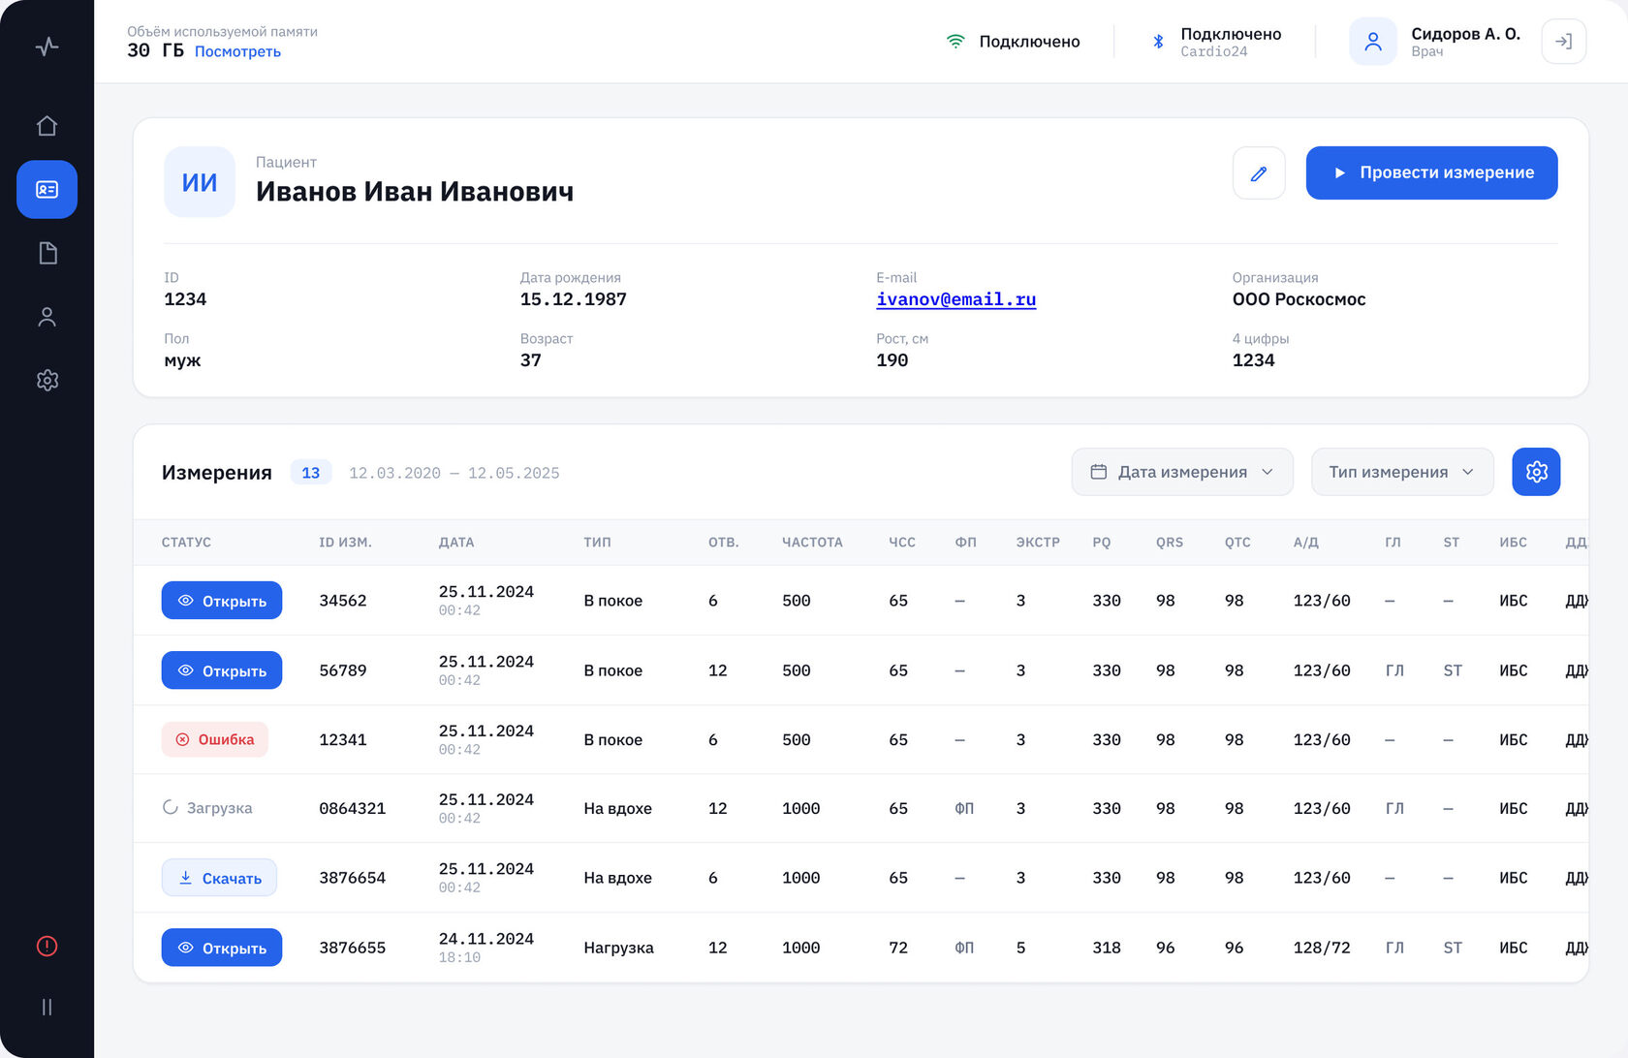
Task: Click the ivanov@email.ru link
Action: point(955,299)
